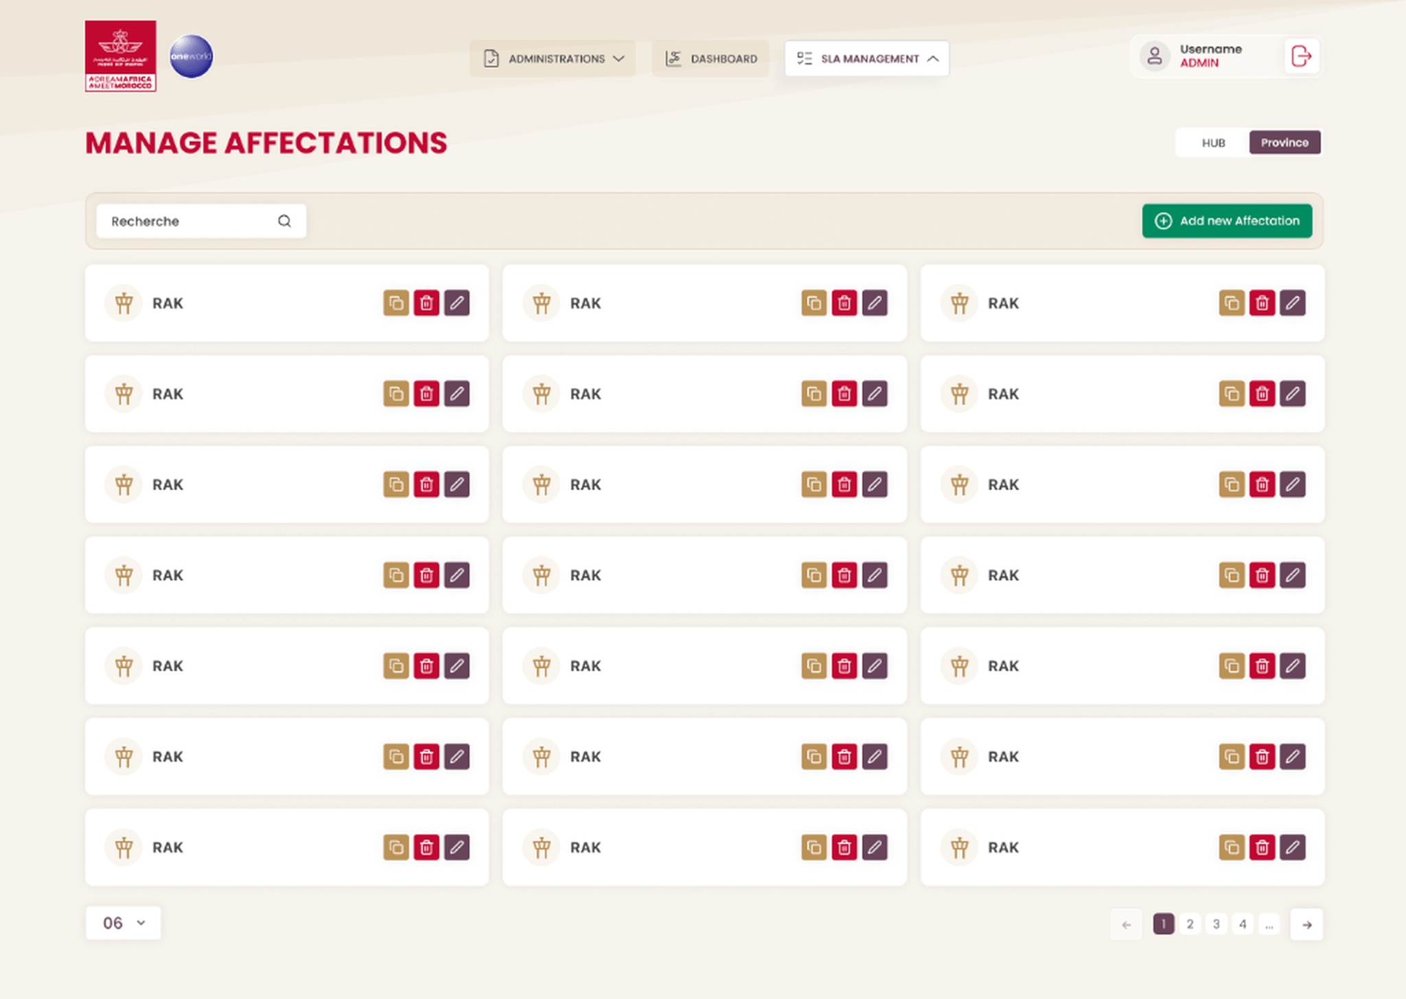1406x999 pixels.
Task: Go to next page with right arrow
Action: click(x=1306, y=924)
